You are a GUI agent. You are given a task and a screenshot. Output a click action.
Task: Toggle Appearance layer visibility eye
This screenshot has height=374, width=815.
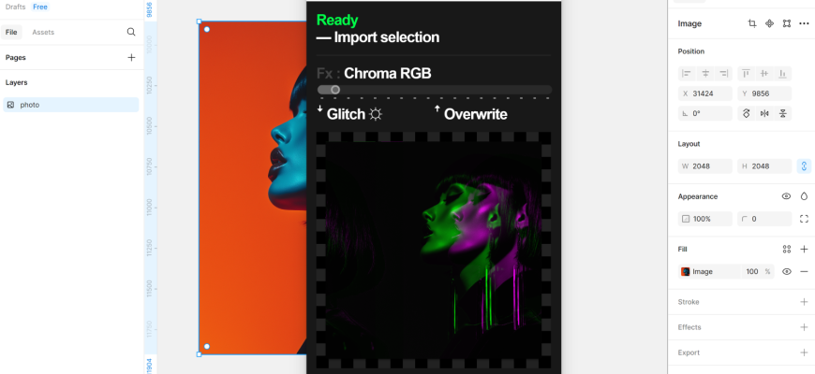786,196
